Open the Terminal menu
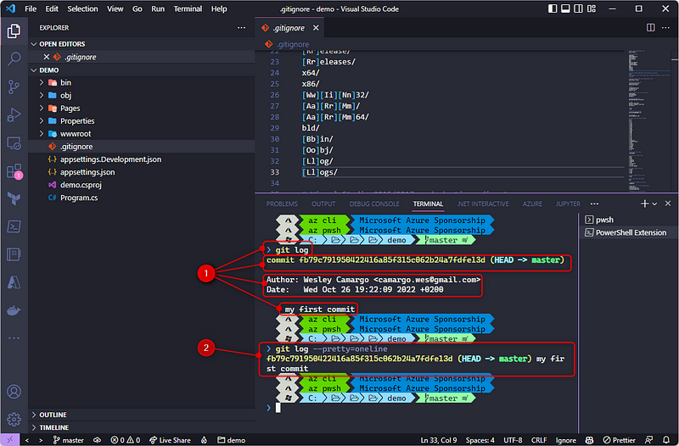This screenshot has height=446, width=679. pos(188,9)
